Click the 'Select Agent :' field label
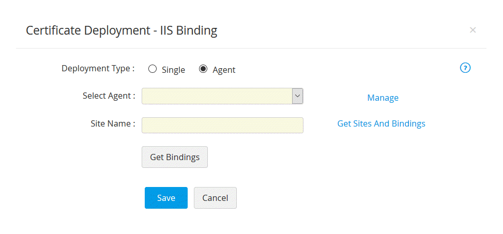 click(109, 96)
